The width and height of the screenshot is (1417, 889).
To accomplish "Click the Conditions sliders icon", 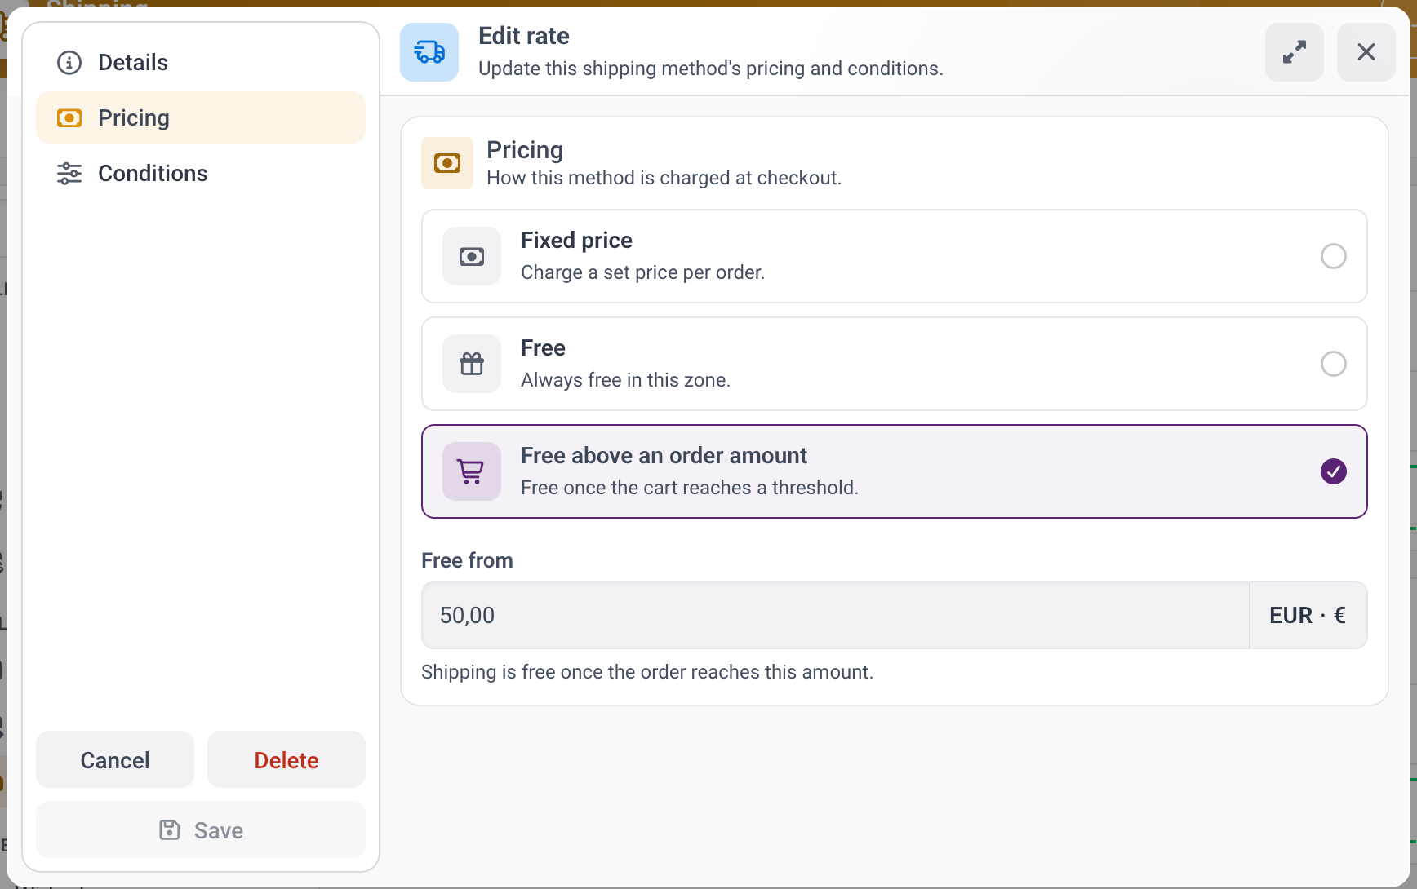I will (x=69, y=173).
